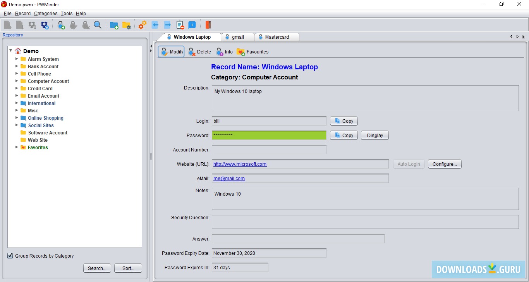529x282 pixels.
Task: Add a new record via padlock-plus toolbar icon
Action: coord(61,25)
